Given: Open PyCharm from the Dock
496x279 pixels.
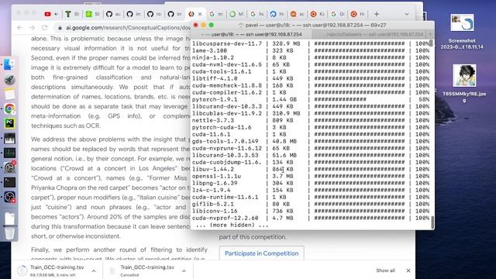Looking at the screenshot, I should coord(9,123).
